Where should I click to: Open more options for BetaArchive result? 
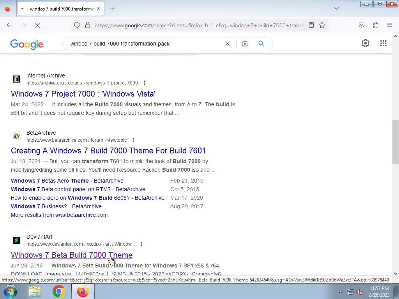pyautogui.click(x=133, y=140)
